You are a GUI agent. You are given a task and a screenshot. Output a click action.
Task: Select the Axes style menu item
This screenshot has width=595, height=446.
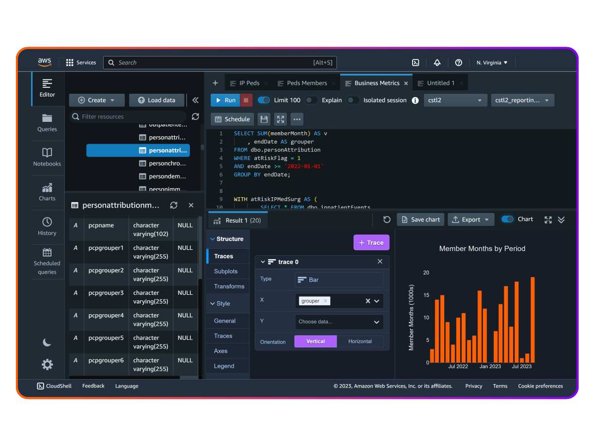221,351
